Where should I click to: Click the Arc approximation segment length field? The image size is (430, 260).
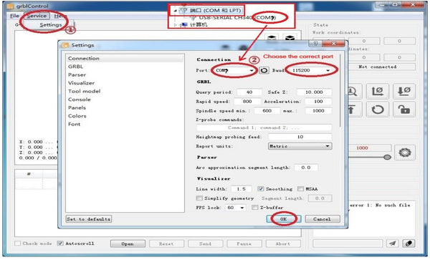306,168
